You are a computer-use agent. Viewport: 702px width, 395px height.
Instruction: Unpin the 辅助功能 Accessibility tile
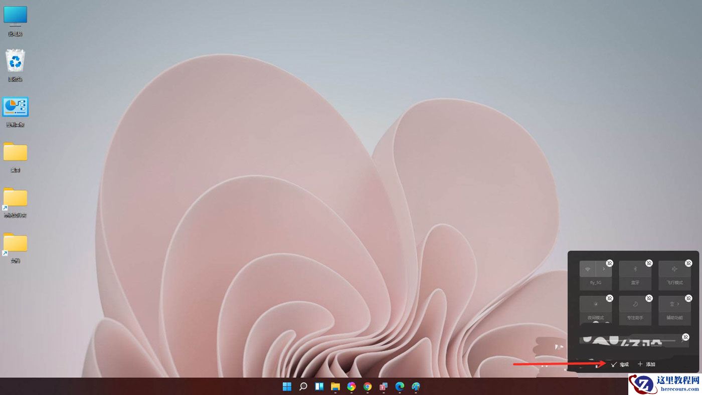687,298
